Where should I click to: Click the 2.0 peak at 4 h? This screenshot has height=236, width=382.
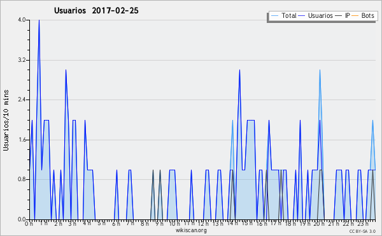pyautogui.click(x=85, y=121)
